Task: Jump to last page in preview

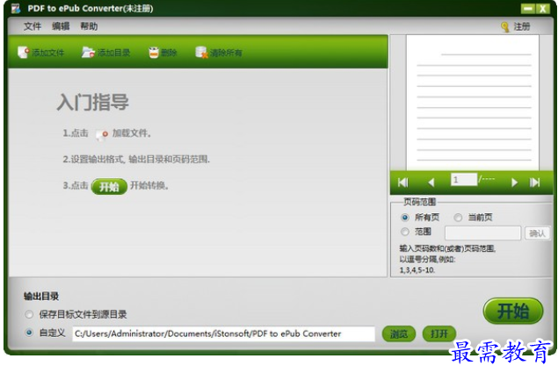Action: click(534, 183)
